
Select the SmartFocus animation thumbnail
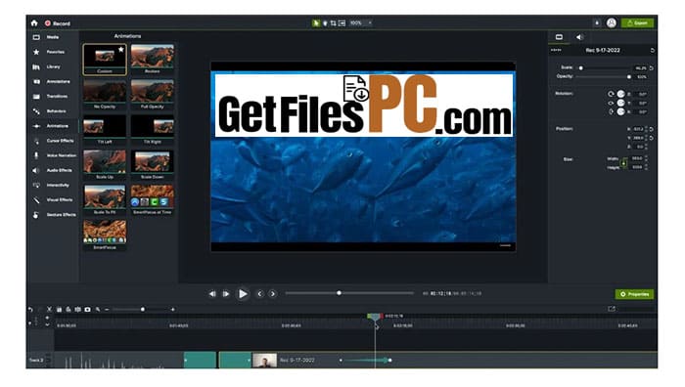pyautogui.click(x=105, y=236)
